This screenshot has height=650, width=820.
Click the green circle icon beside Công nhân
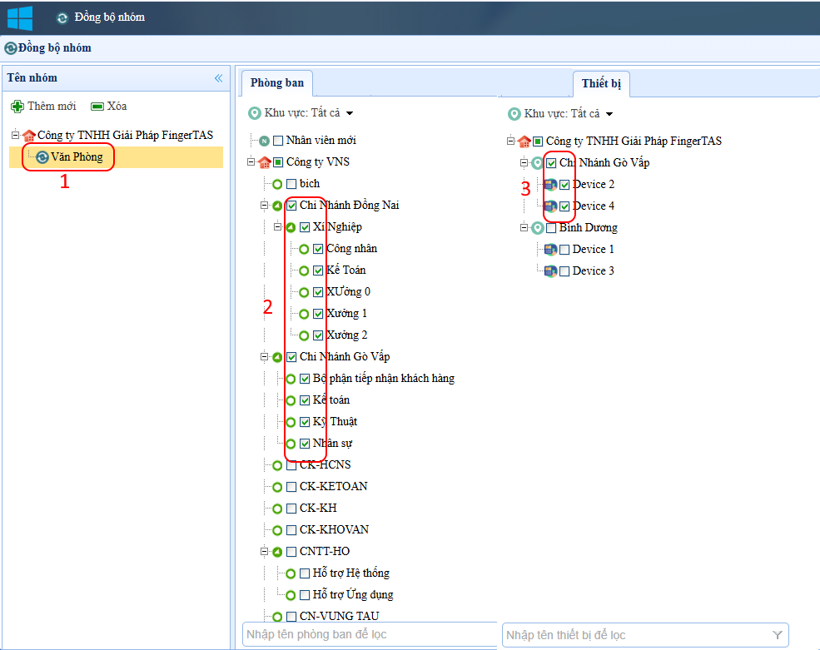click(304, 250)
